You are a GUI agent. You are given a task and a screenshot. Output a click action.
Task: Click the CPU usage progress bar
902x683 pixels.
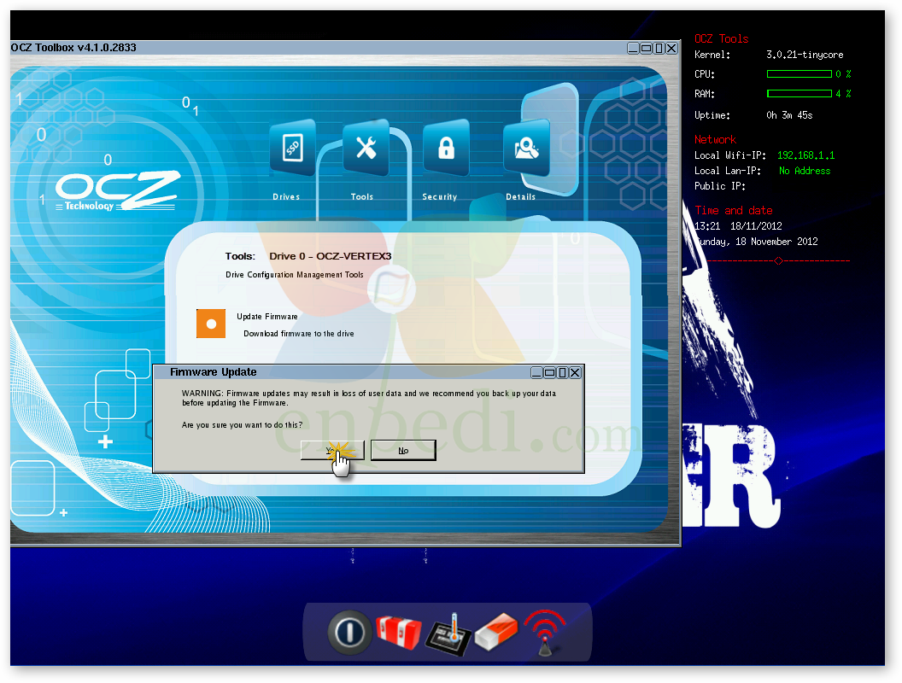pyautogui.click(x=799, y=74)
